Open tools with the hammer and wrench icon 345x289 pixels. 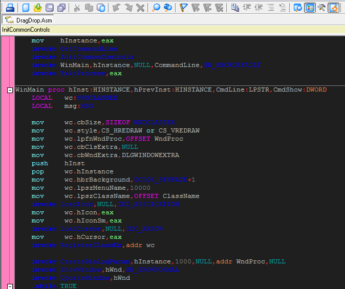point(321,8)
